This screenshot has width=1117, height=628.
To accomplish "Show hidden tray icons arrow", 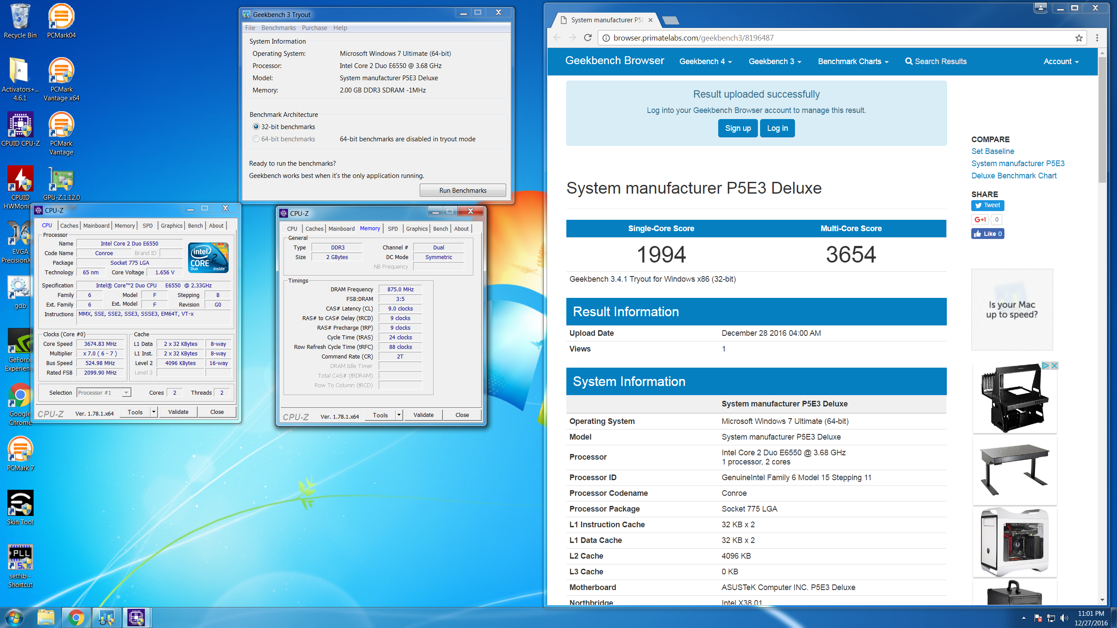I will pyautogui.click(x=1024, y=618).
